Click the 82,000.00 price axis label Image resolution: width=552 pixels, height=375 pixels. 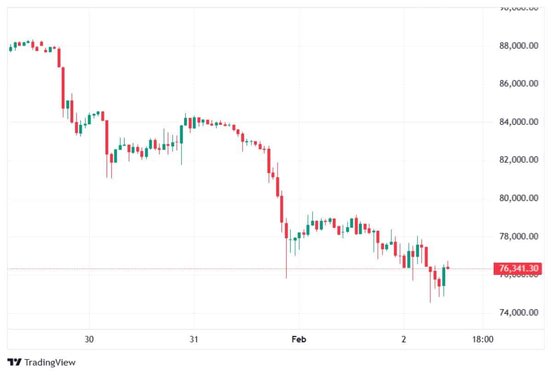pyautogui.click(x=518, y=160)
